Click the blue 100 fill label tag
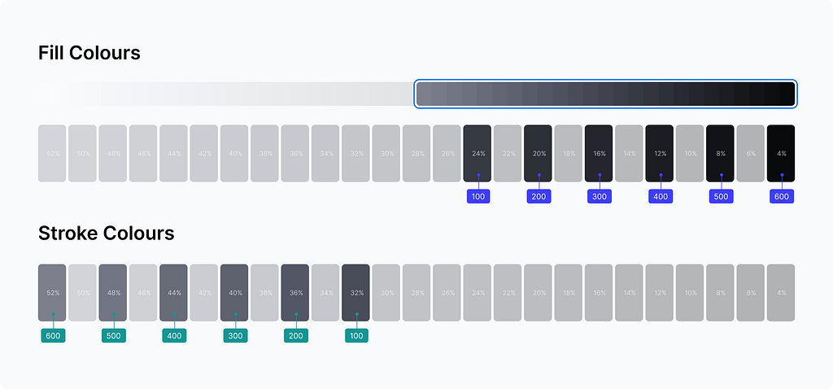 coord(478,196)
